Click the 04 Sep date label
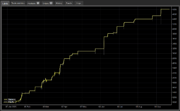The width and height of the screenshot is (180, 111). 157,106
